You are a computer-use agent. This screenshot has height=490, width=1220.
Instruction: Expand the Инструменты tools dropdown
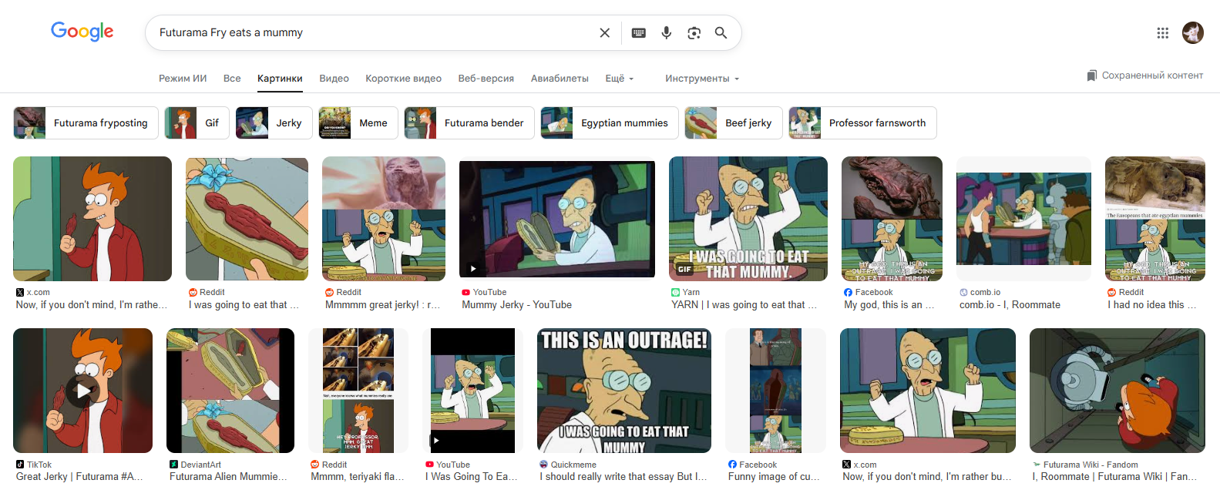(701, 79)
